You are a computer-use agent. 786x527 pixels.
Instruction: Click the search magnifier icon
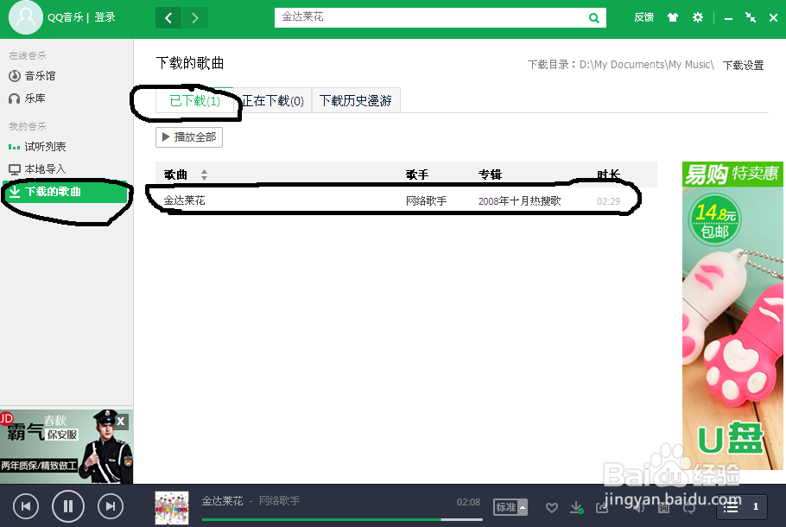593,16
